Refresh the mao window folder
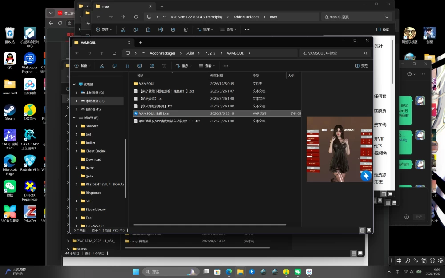Image resolution: width=445 pixels, height=278 pixels. coord(136,17)
